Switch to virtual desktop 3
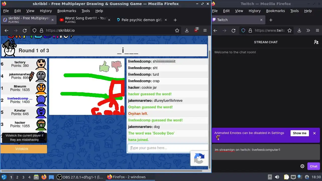Viewport: 322px width, 181px height. pos(23,177)
